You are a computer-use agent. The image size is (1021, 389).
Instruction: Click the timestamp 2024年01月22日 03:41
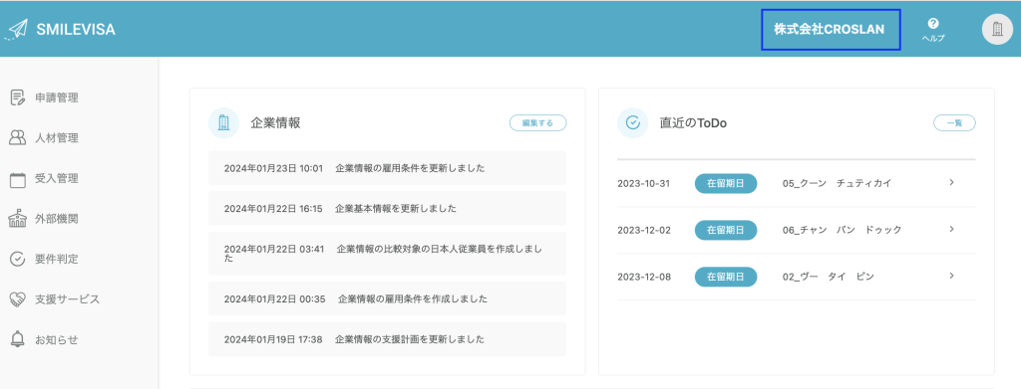pos(274,249)
